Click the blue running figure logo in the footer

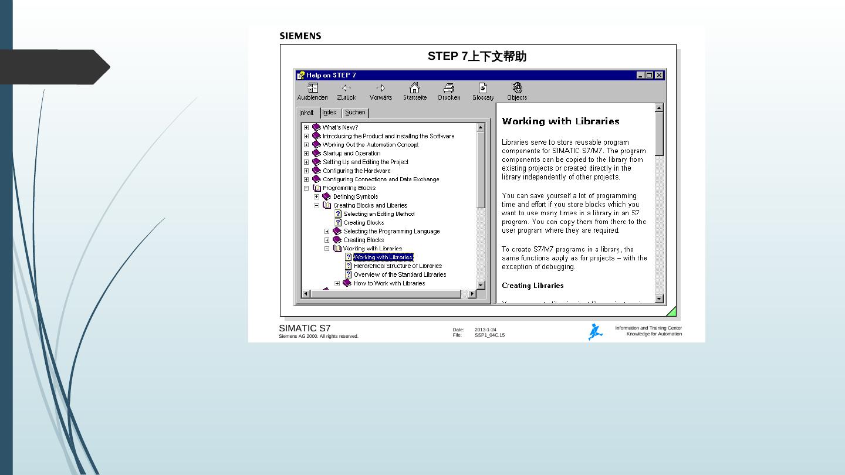596,332
